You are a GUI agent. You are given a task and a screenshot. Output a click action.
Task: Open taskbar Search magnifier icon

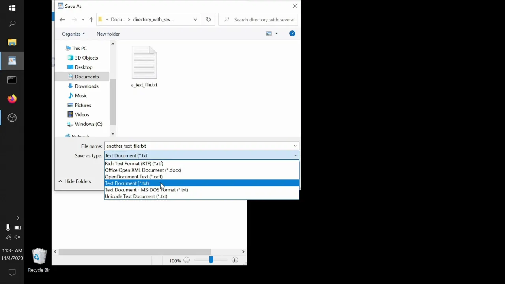point(12,24)
